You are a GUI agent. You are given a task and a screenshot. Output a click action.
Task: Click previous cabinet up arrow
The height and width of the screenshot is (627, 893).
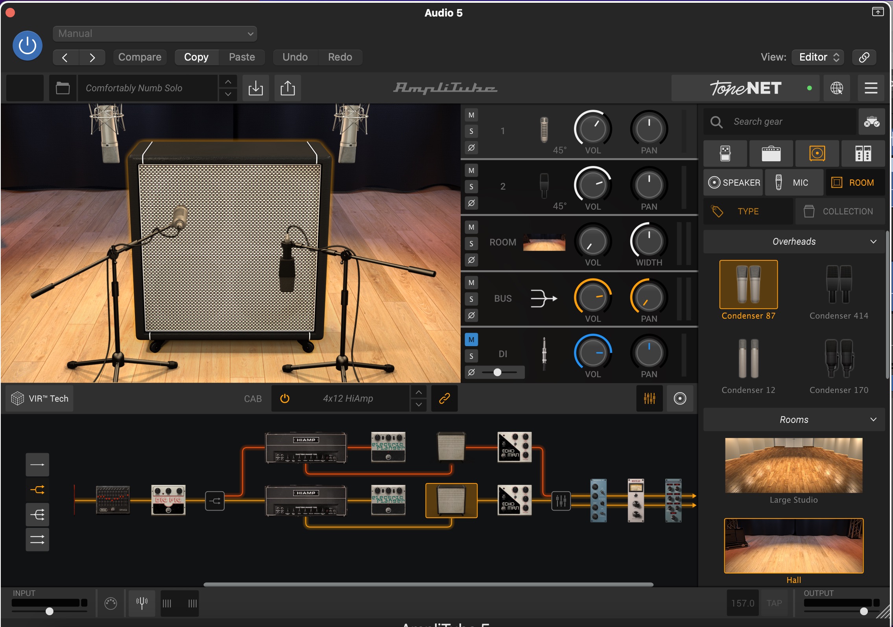click(419, 392)
